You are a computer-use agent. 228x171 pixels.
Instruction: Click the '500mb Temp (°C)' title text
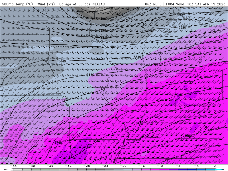pos(17,4)
